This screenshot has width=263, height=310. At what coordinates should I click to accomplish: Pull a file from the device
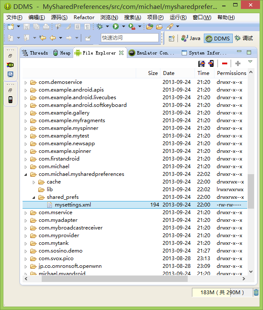[x=202, y=64]
